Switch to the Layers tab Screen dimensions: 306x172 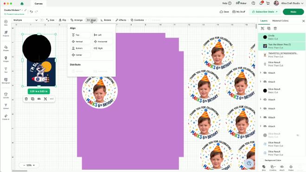(x=264, y=21)
